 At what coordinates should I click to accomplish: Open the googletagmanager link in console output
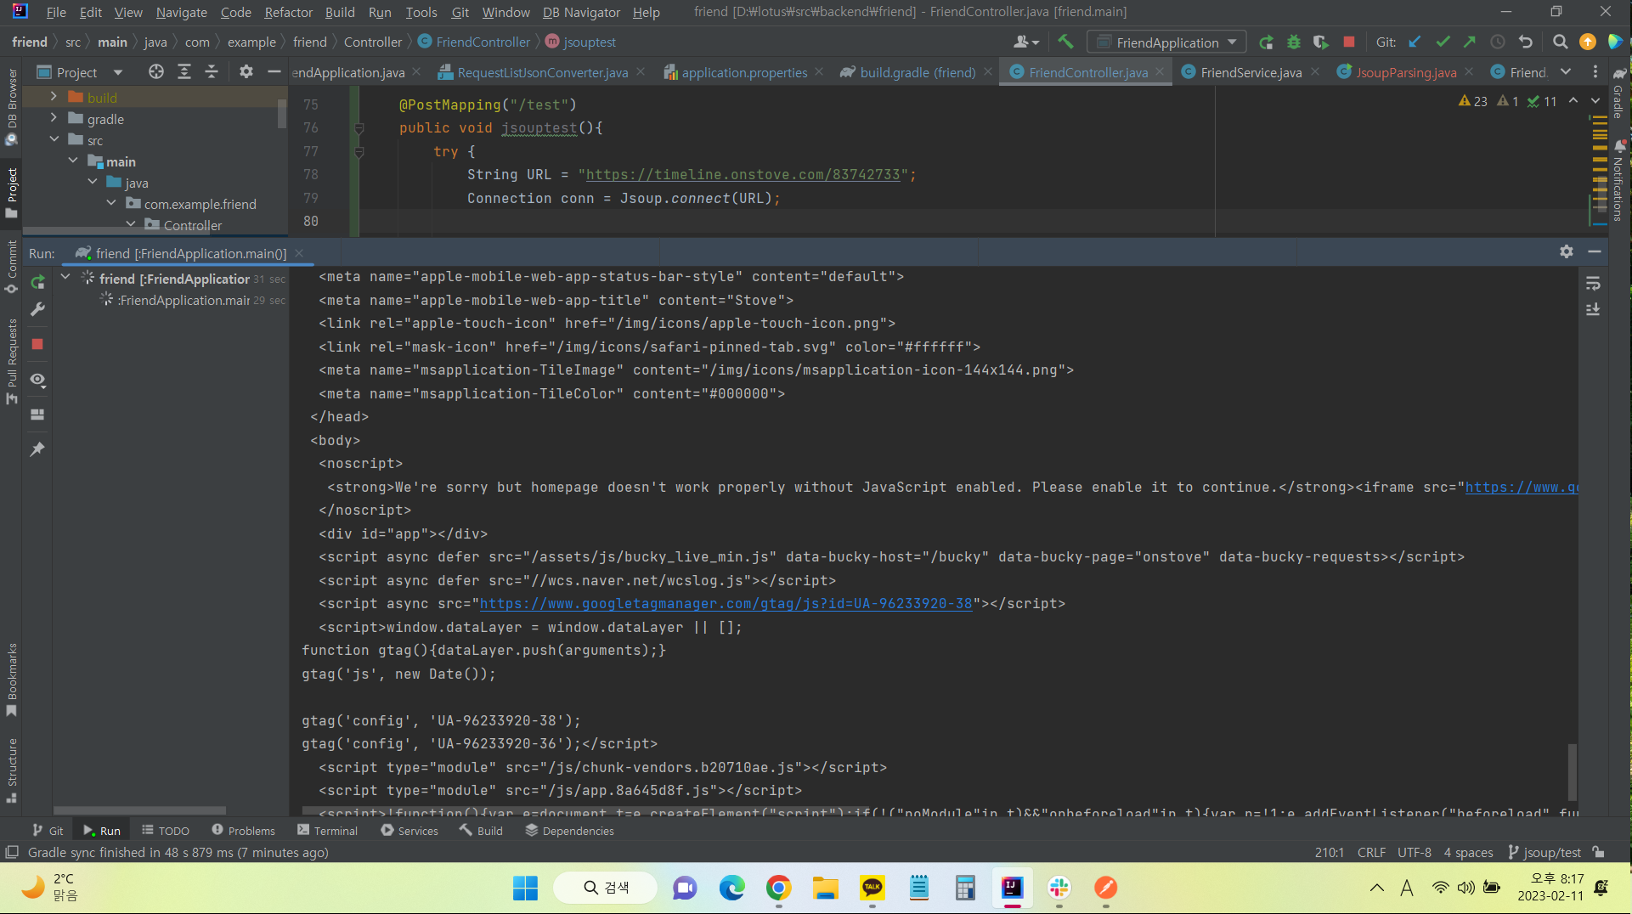coord(726,603)
